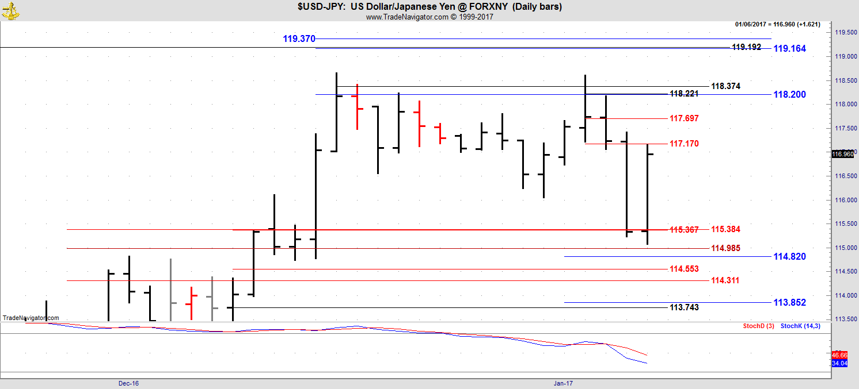Viewport: 859px width, 389px height.
Task: Click the blue 119.164 price level label
Action: click(x=789, y=49)
